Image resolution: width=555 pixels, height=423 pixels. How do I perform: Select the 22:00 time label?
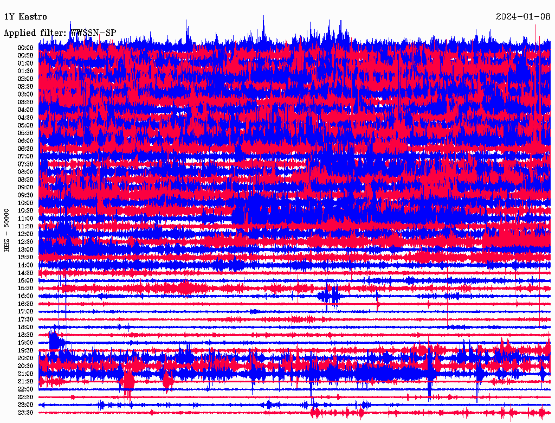[x=25, y=389]
